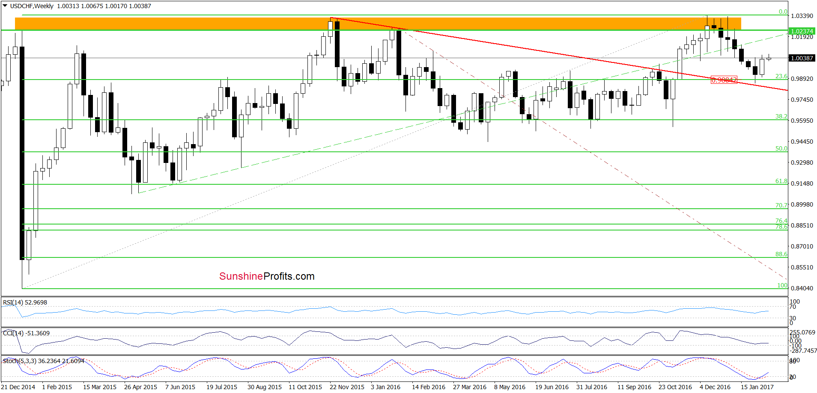Click the green price tag 1.02374

tap(802, 31)
